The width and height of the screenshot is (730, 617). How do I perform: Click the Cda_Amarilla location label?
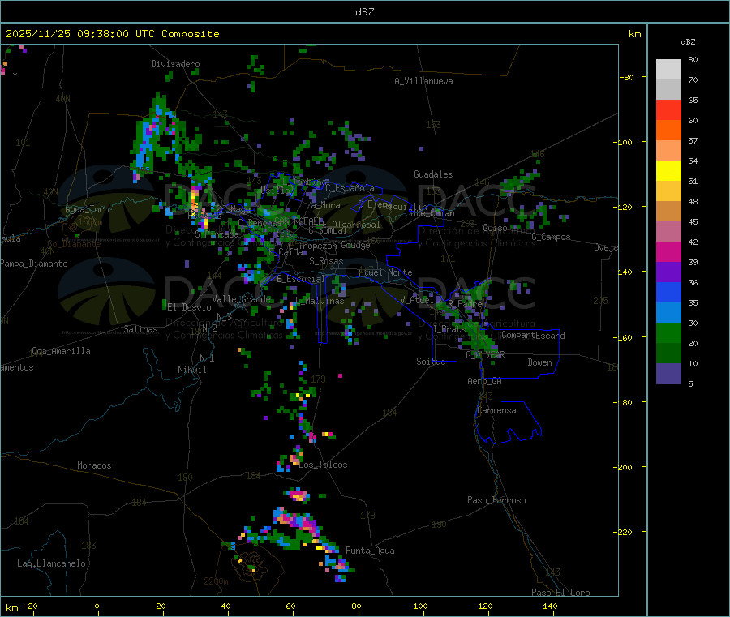[61, 351]
